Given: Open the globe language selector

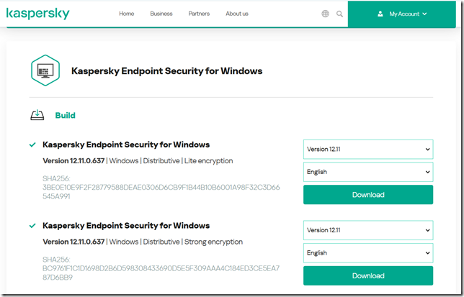Looking at the screenshot, I should [325, 14].
